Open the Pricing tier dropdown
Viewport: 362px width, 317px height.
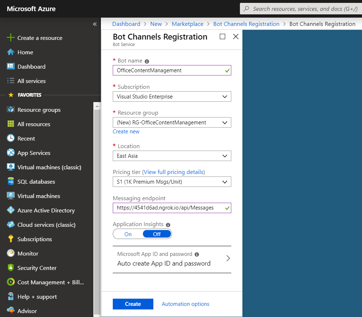[172, 182]
